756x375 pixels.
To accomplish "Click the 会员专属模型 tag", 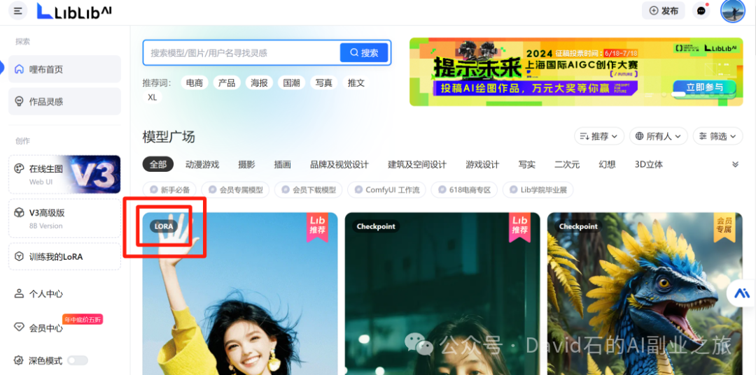I will coord(235,190).
